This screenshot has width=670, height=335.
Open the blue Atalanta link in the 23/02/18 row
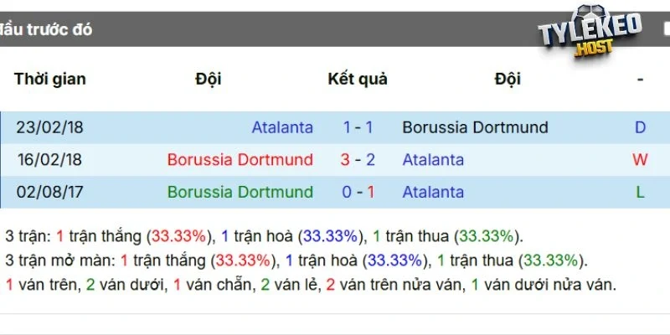(282, 128)
